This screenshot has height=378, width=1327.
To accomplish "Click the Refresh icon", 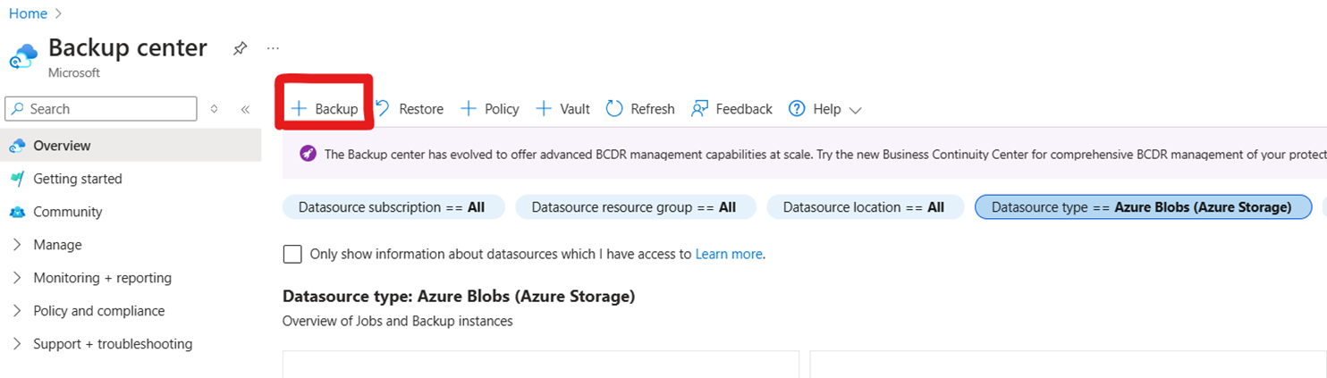I will (614, 109).
